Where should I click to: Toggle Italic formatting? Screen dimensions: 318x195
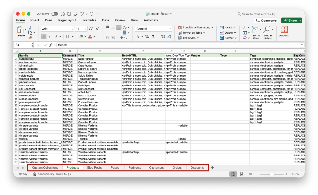[49, 36]
